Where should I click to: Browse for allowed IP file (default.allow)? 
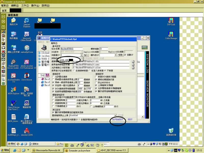133,68
